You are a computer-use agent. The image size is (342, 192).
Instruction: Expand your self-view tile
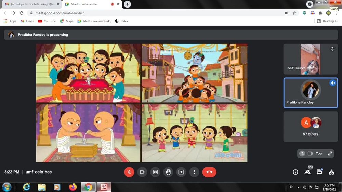[x=330, y=153]
